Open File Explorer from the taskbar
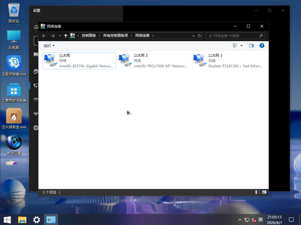The width and height of the screenshot is (301, 225). 22,220
